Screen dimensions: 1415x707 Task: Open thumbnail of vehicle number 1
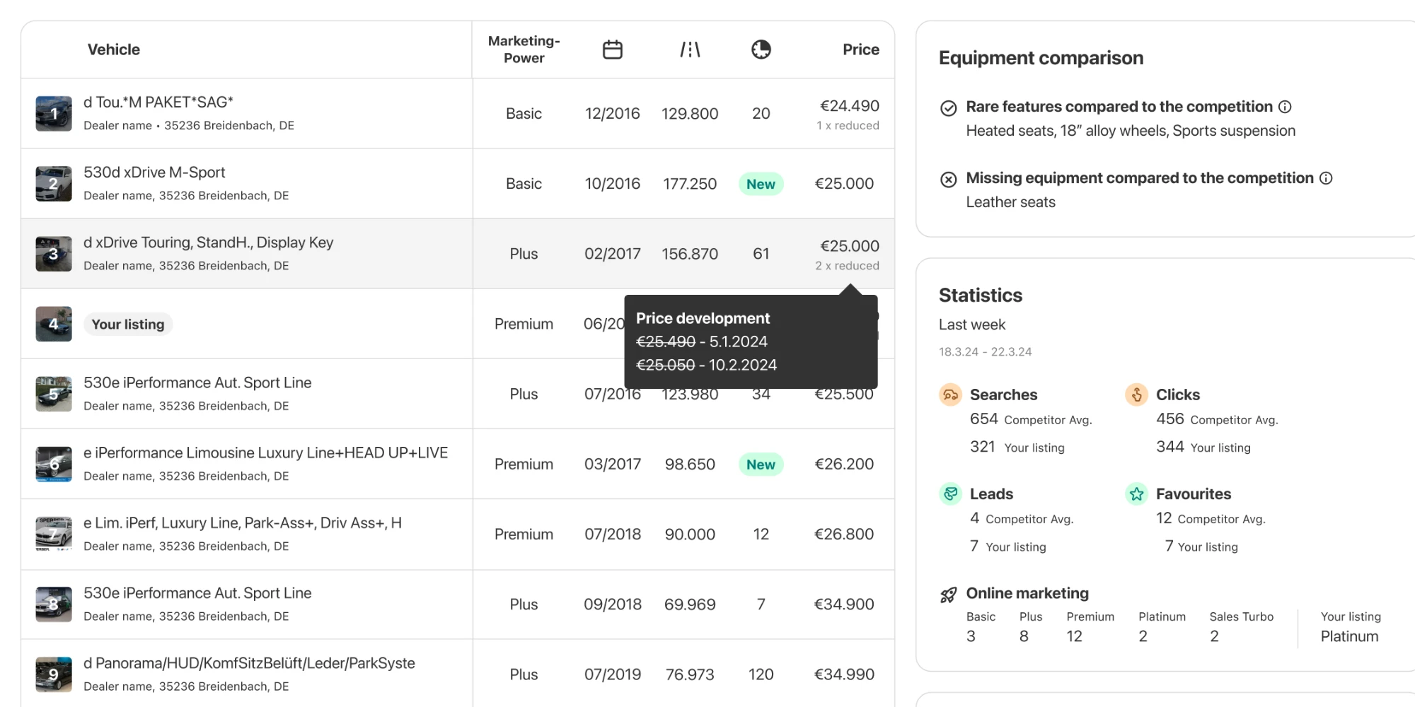[54, 113]
